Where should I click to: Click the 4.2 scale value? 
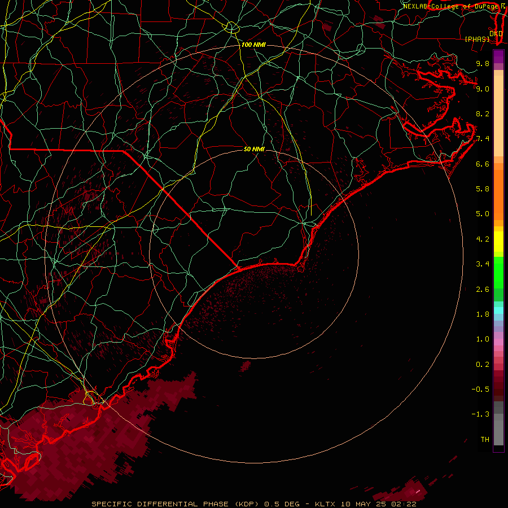tap(483, 239)
